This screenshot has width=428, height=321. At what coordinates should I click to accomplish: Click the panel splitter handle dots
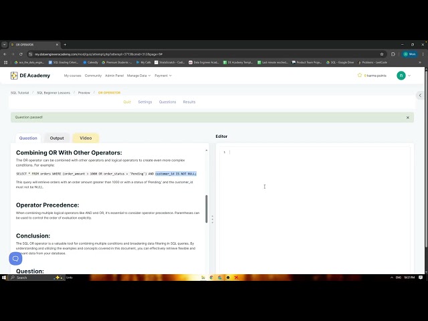coord(213,219)
